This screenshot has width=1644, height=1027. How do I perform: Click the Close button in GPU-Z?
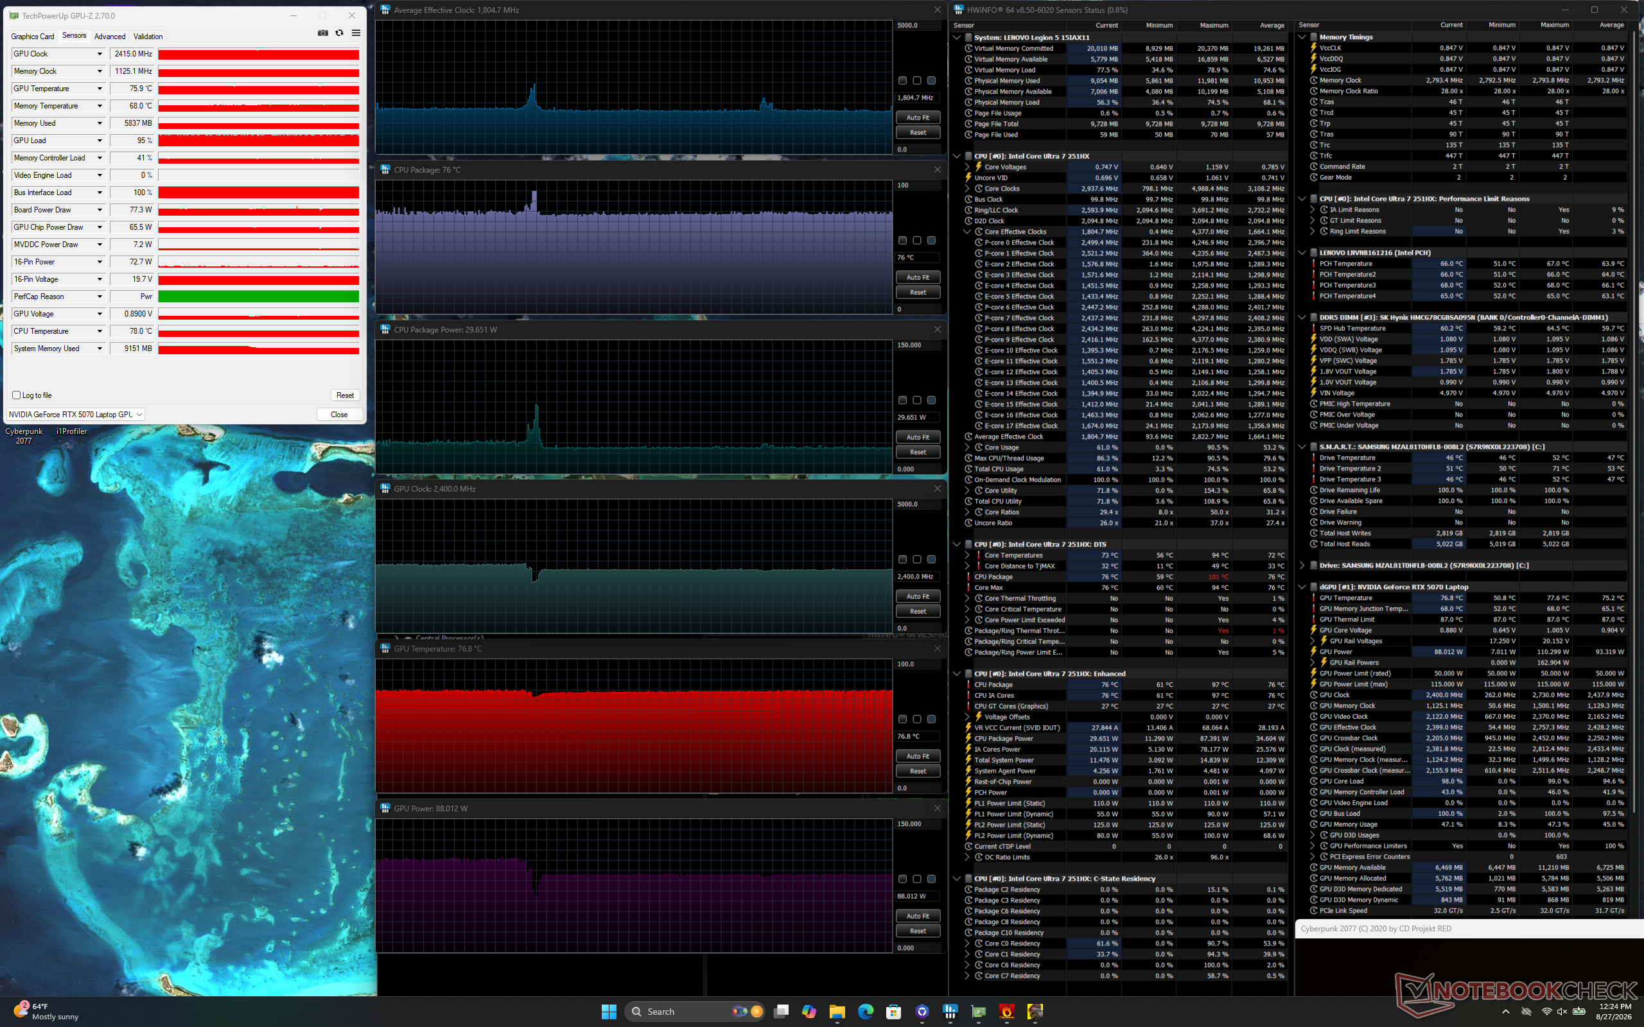(339, 415)
